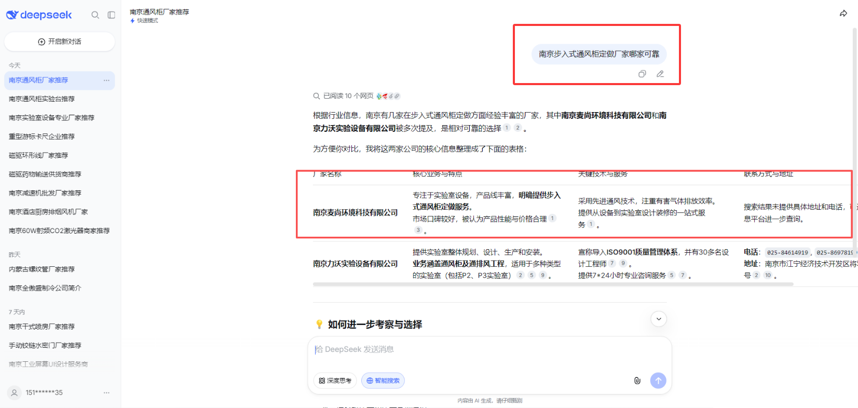The width and height of the screenshot is (858, 408).
Task: Expand the 已阅读 10 个网页 sources list
Action: (357, 96)
